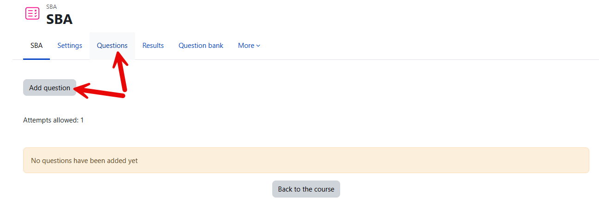Go to the Results tab
The width and height of the screenshot is (599, 204).
(x=153, y=46)
